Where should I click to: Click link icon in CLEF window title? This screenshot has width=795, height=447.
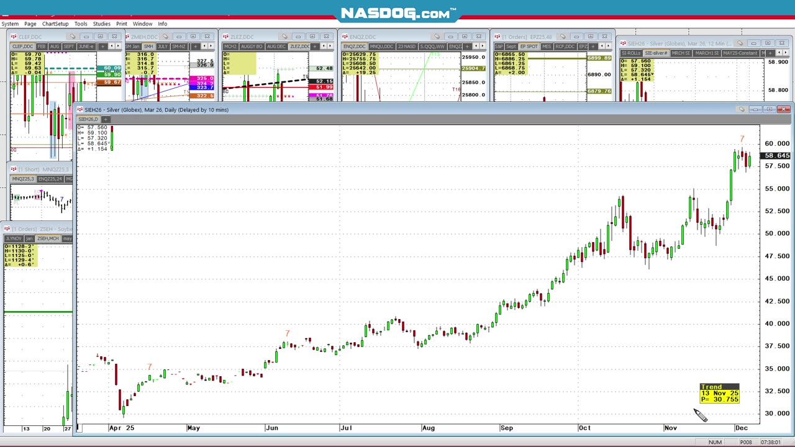72,37
